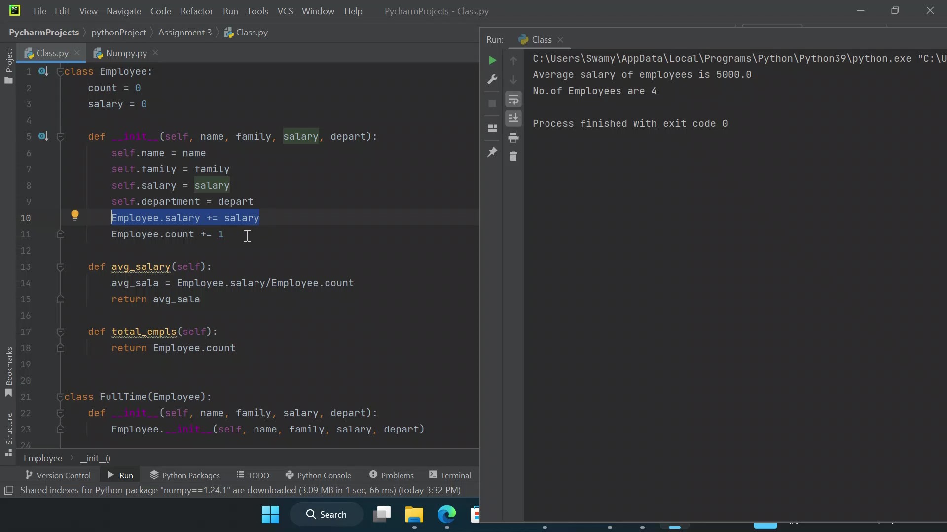Collapse the __init__ method fold on line 5
The image size is (947, 532).
coord(60,137)
